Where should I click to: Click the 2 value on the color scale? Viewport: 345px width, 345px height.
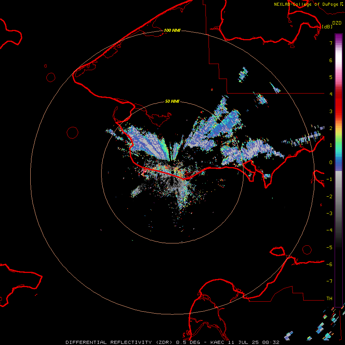[x=331, y=128]
